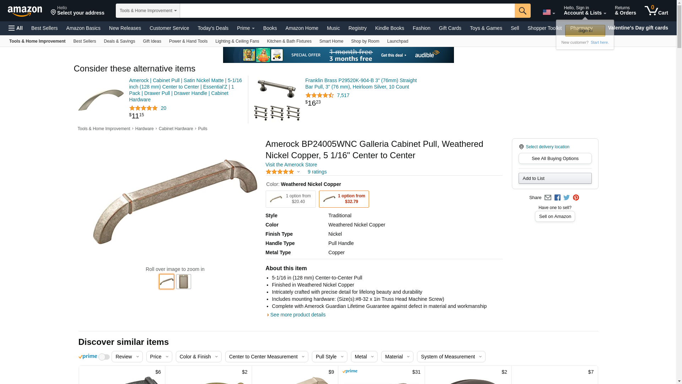
Task: Open the shopping cart icon
Action: coord(656,10)
